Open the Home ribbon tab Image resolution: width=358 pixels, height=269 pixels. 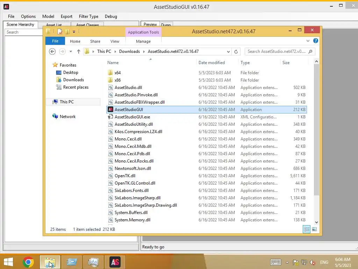click(x=75, y=41)
